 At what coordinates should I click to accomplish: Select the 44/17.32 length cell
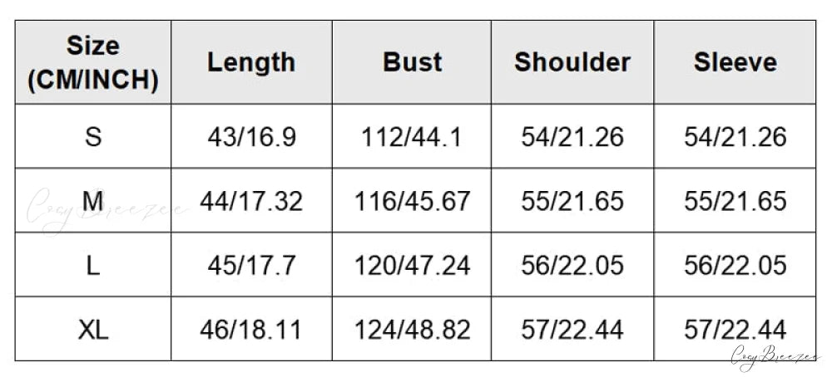pyautogui.click(x=251, y=201)
